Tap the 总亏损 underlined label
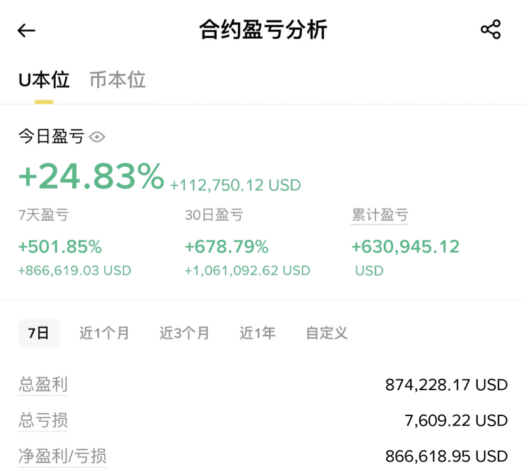526x472 pixels. pos(43,420)
